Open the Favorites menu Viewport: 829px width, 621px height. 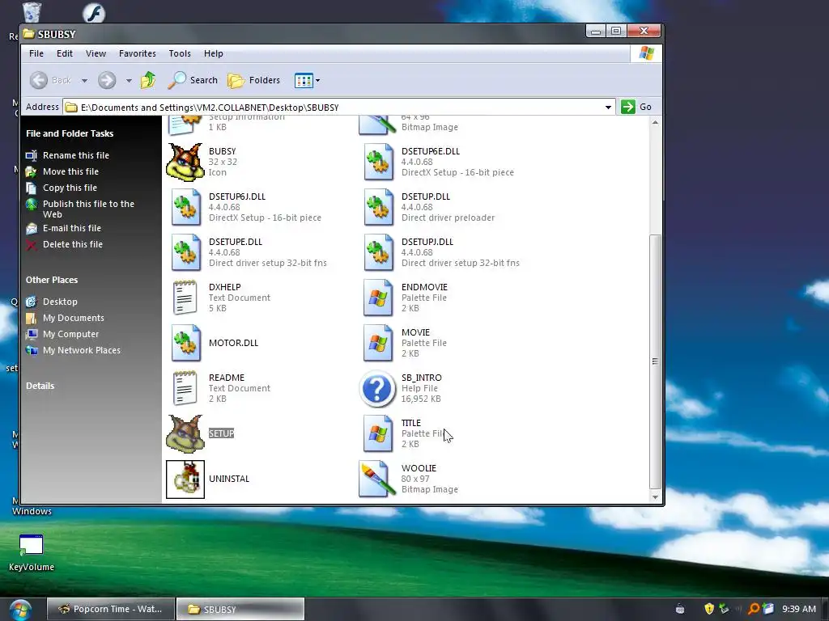[x=138, y=53]
